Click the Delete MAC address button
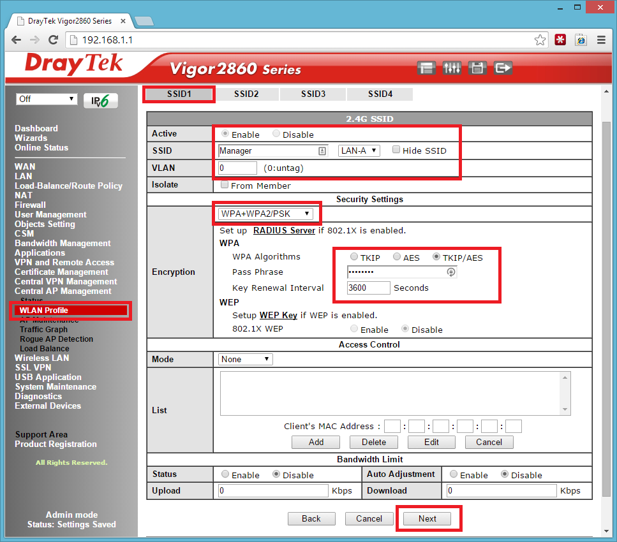This screenshot has height=542, width=617. pyautogui.click(x=374, y=443)
